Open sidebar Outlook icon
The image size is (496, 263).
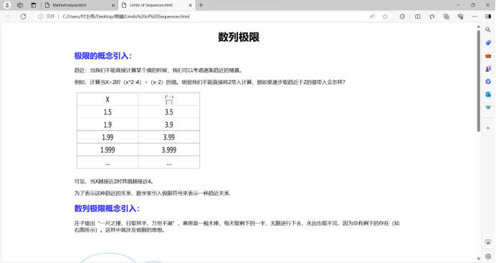[x=488, y=94]
